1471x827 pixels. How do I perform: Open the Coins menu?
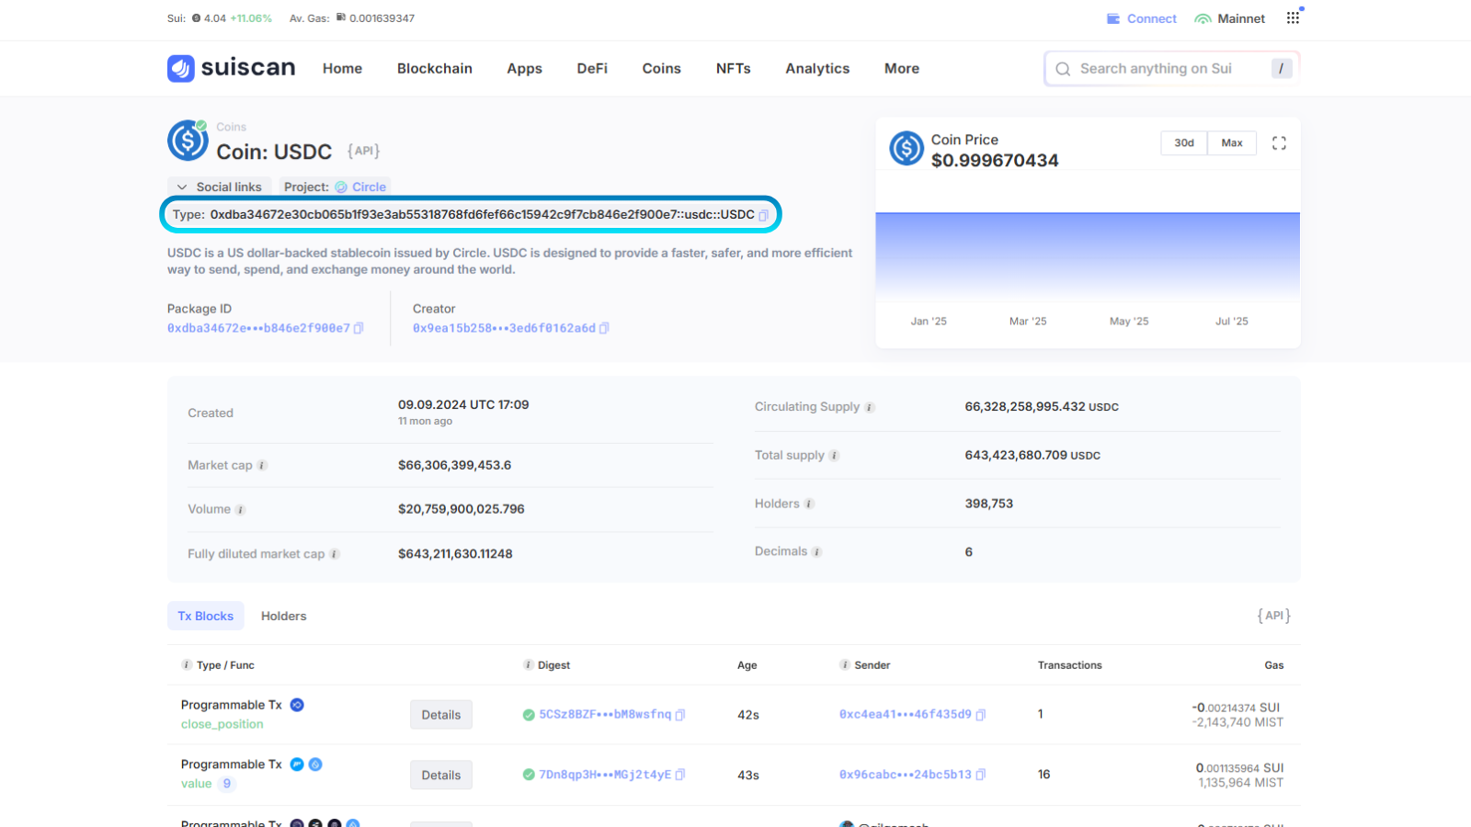point(662,69)
